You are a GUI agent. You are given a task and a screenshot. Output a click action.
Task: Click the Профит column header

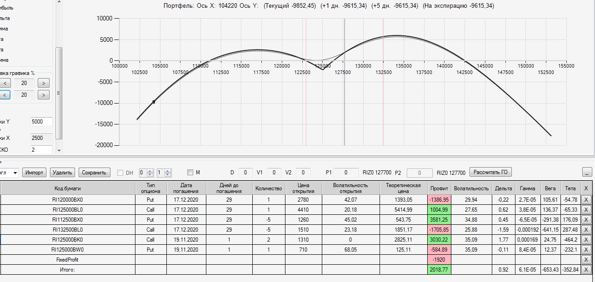440,188
